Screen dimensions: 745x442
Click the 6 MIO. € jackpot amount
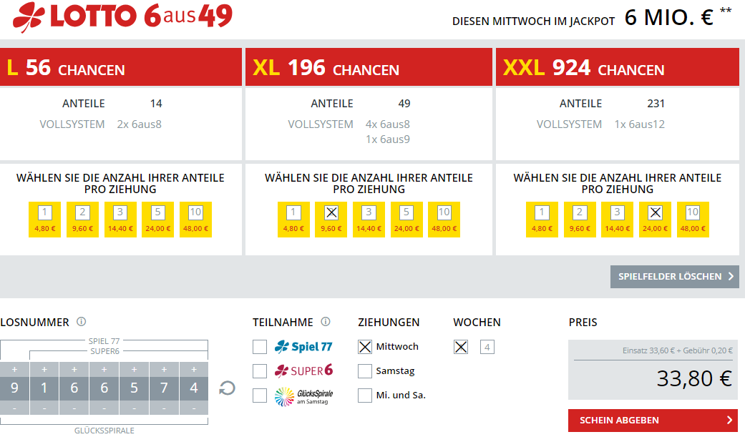click(x=669, y=18)
